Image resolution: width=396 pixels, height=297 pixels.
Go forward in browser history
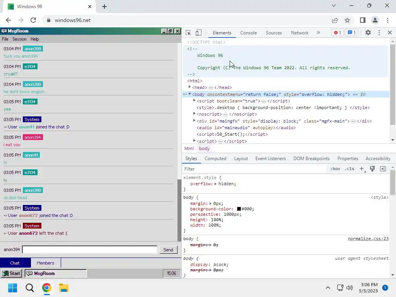coord(21,20)
